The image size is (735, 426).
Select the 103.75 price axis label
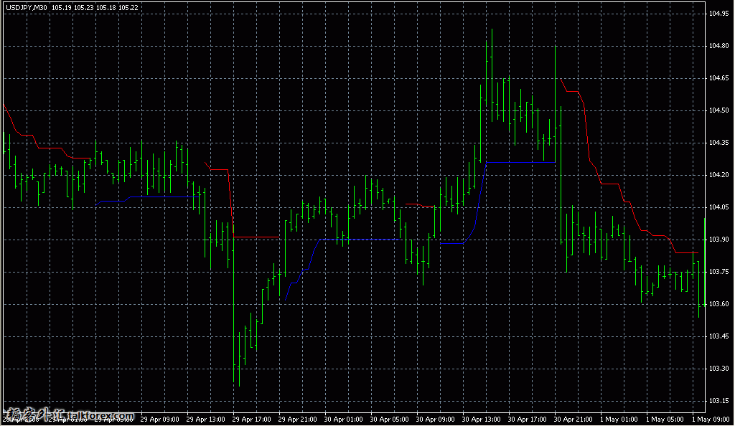point(718,272)
